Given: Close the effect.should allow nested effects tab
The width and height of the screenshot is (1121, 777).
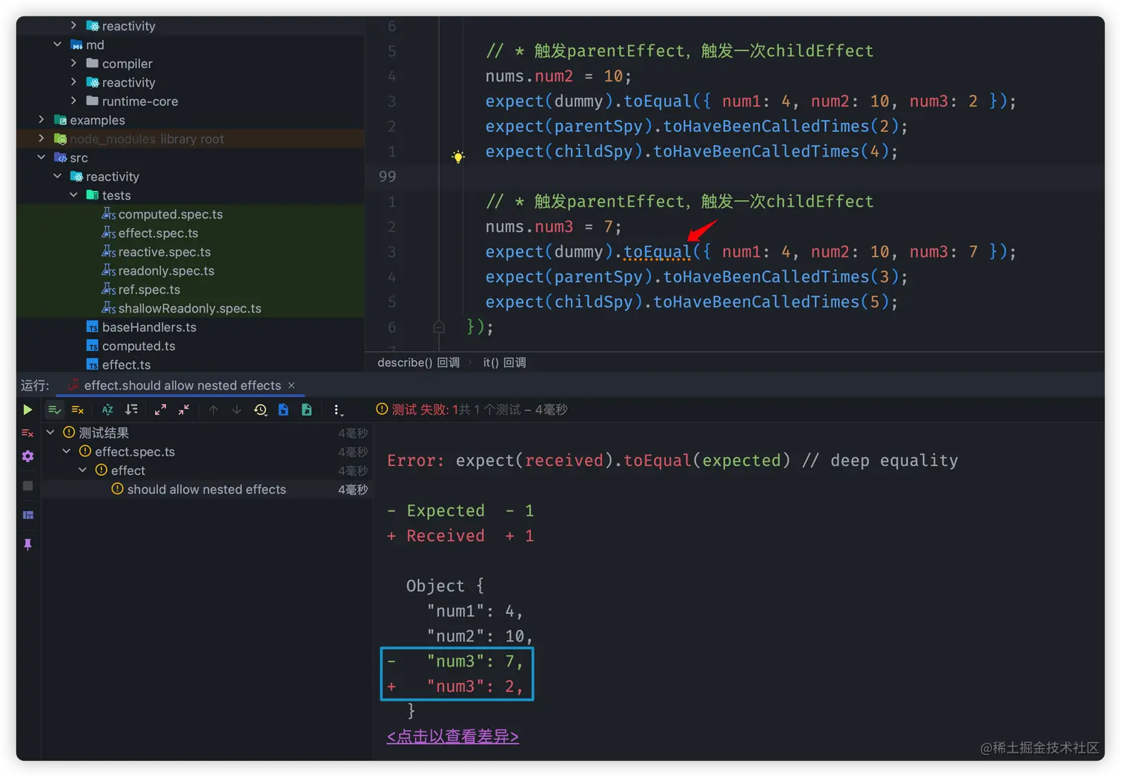Looking at the screenshot, I should tap(291, 385).
